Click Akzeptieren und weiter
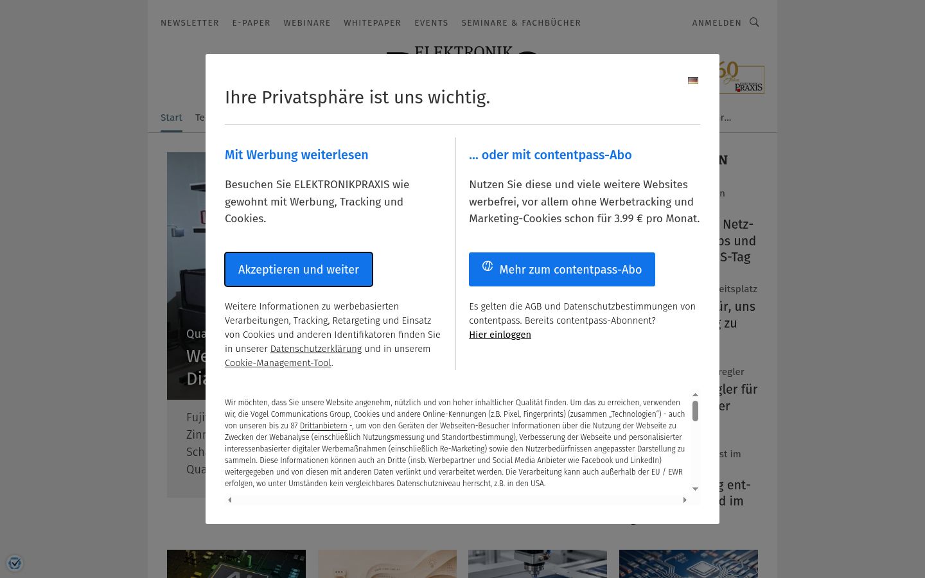This screenshot has width=925, height=578. tap(299, 270)
